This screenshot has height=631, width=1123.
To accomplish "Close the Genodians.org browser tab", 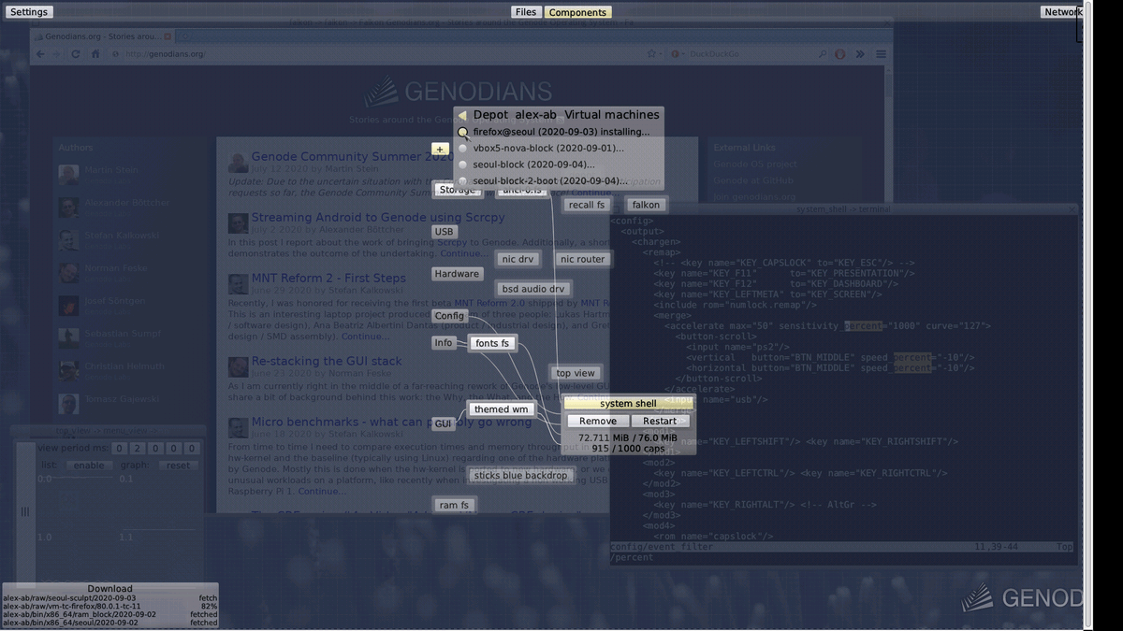I will click(x=168, y=36).
